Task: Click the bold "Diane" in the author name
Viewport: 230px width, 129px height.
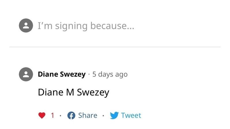Action: click(x=48, y=75)
